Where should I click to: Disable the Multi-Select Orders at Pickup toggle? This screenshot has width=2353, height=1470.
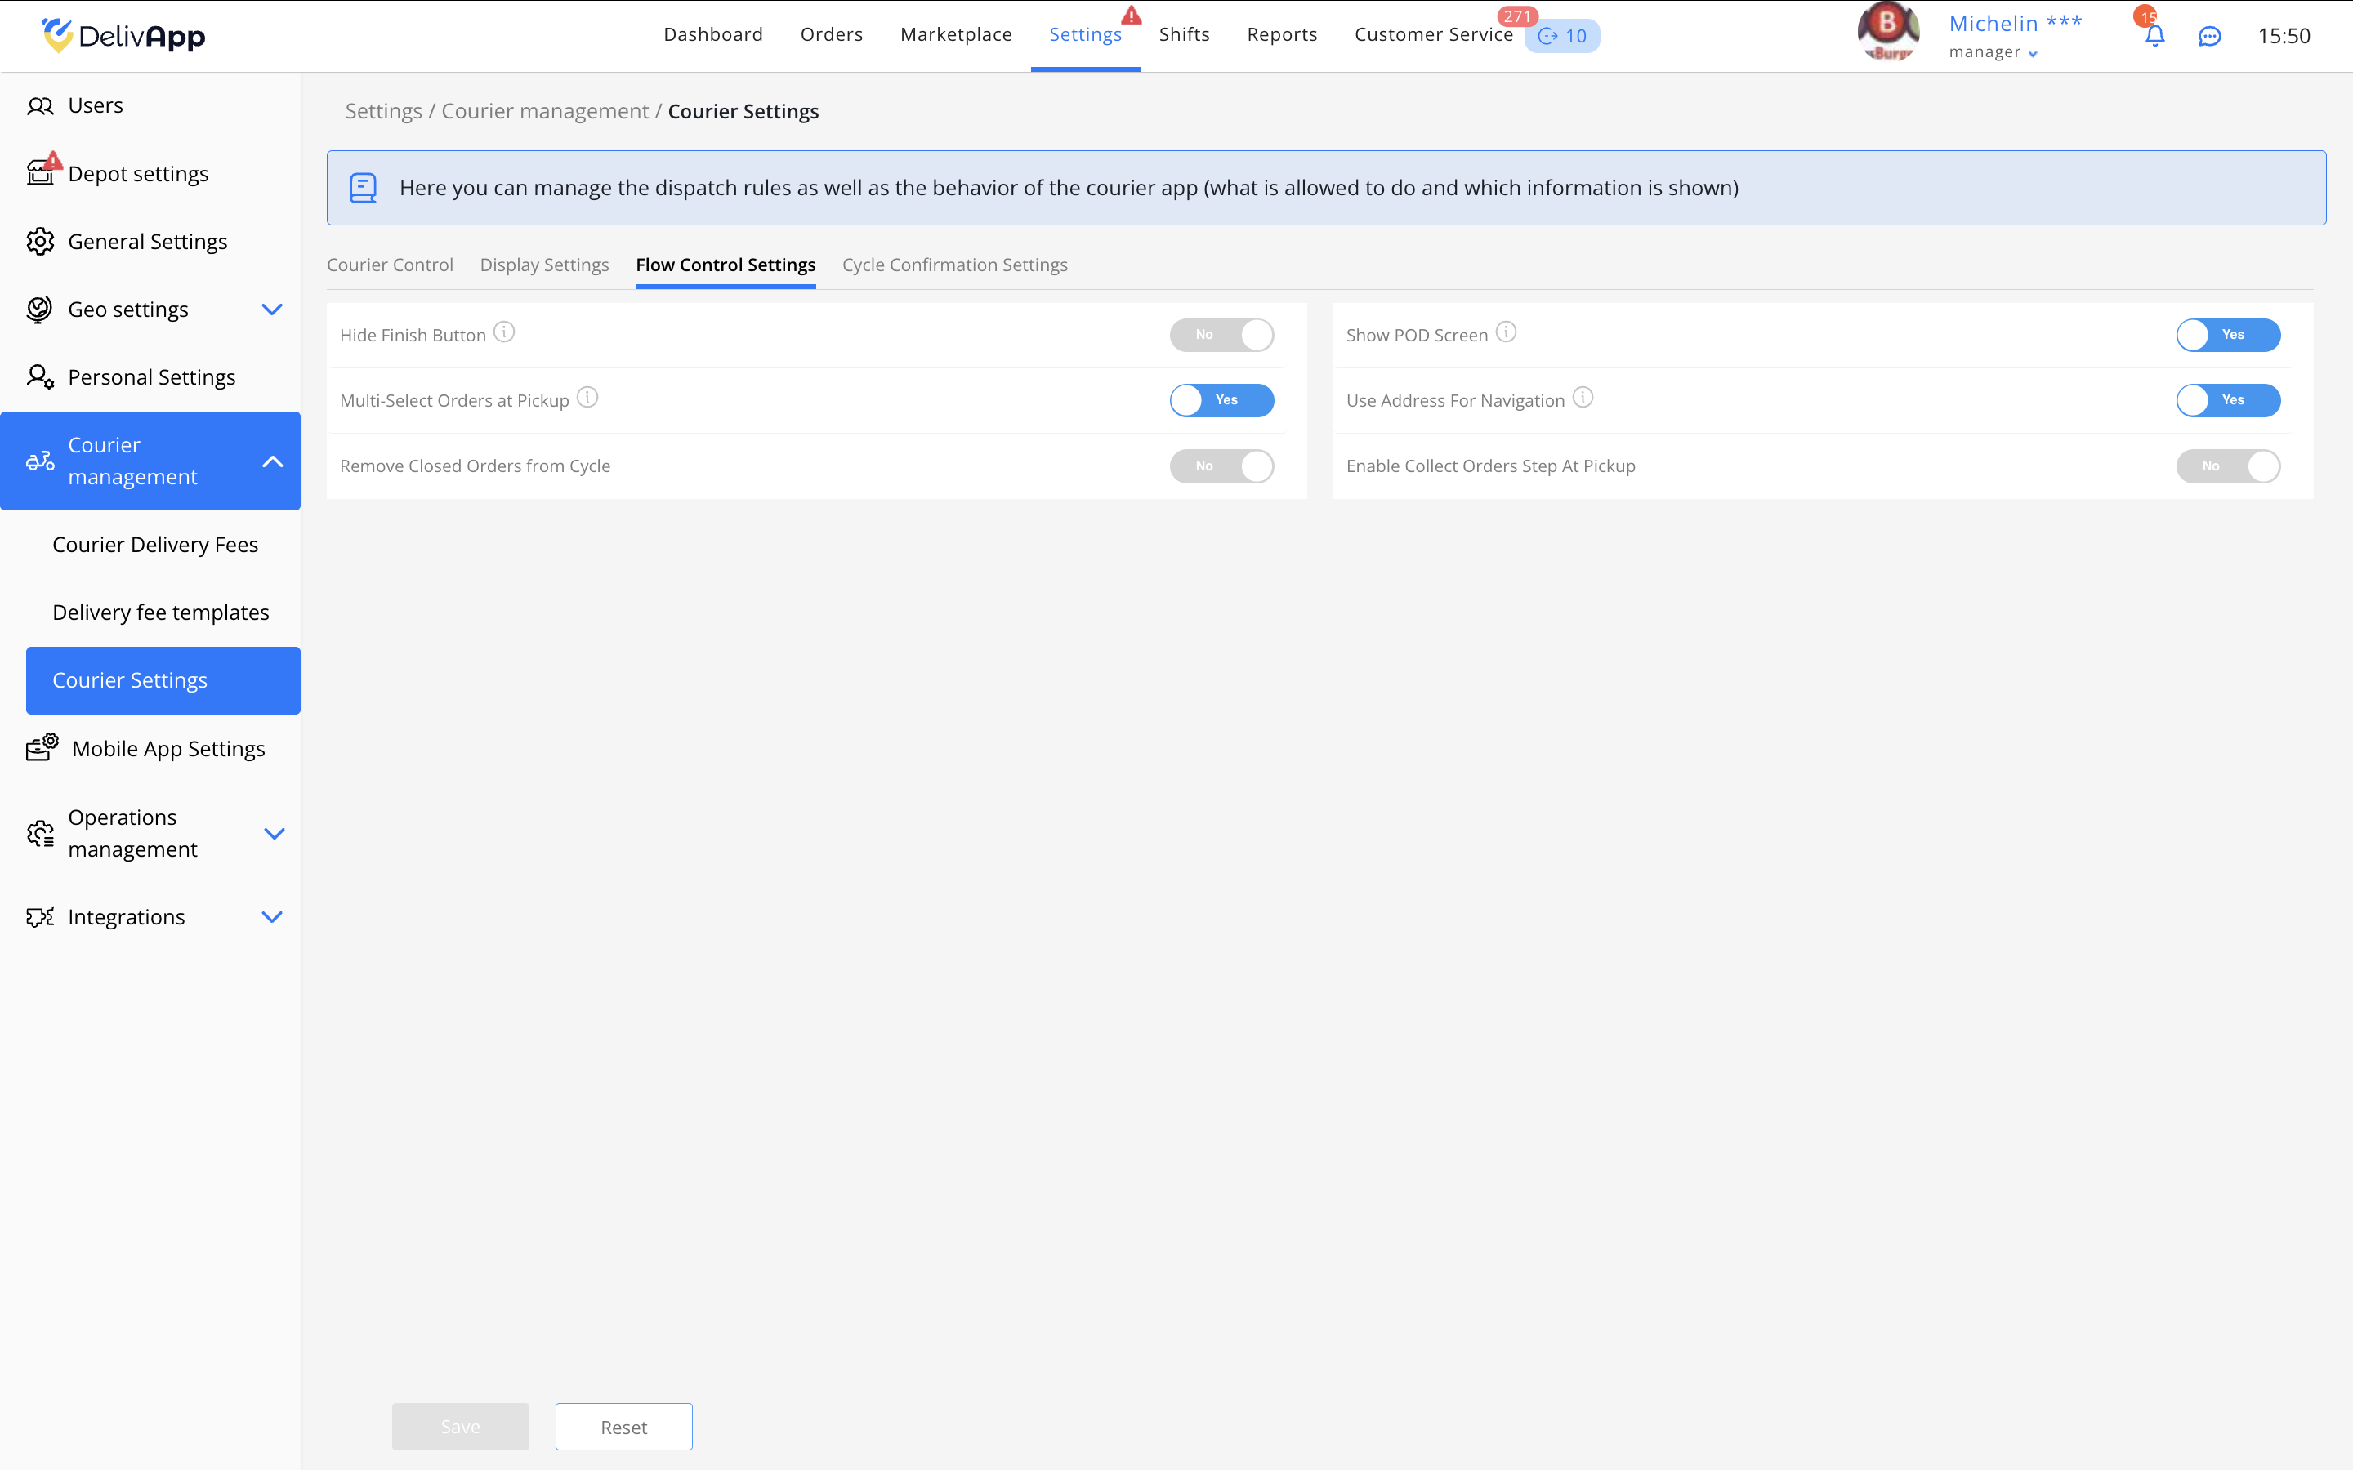pos(1221,399)
